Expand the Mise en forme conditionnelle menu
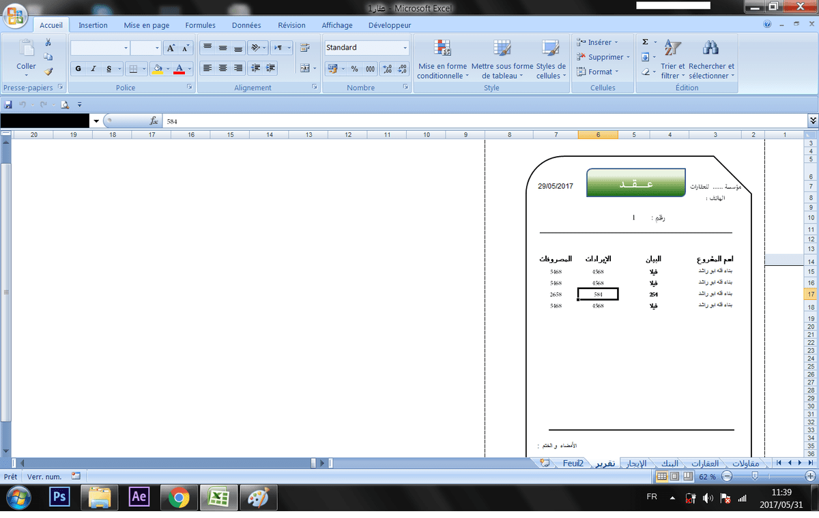Image resolution: width=819 pixels, height=518 pixels. click(442, 60)
